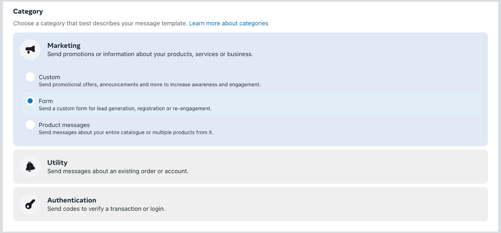The width and height of the screenshot is (501, 233).
Task: Click "Send messages about an existing order or account."
Action: click(x=118, y=171)
